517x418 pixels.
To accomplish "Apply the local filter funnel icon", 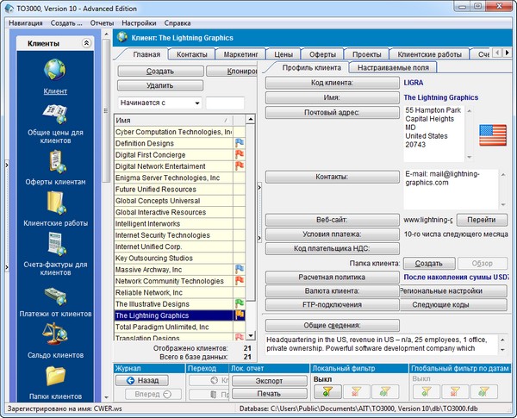I will [327, 392].
